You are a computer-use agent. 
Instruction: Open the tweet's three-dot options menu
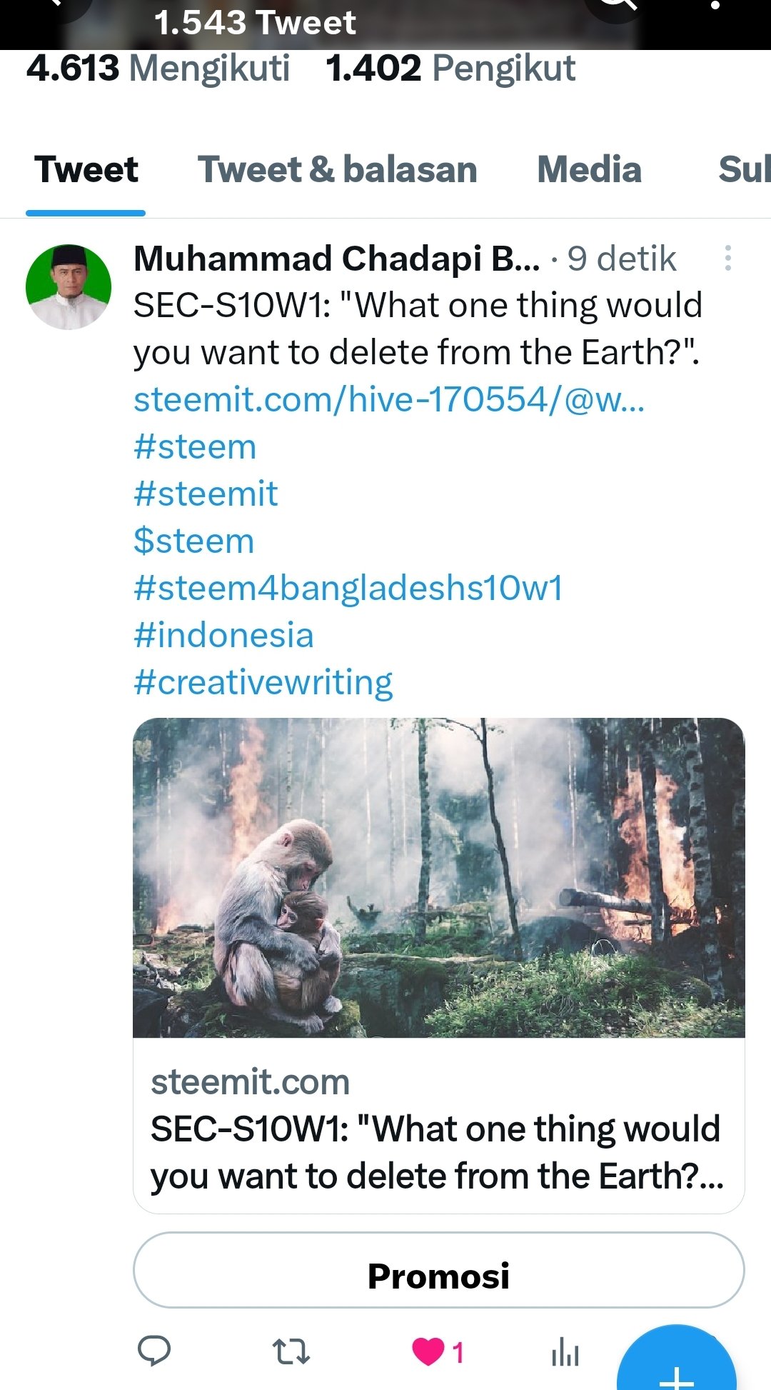pos(727,258)
